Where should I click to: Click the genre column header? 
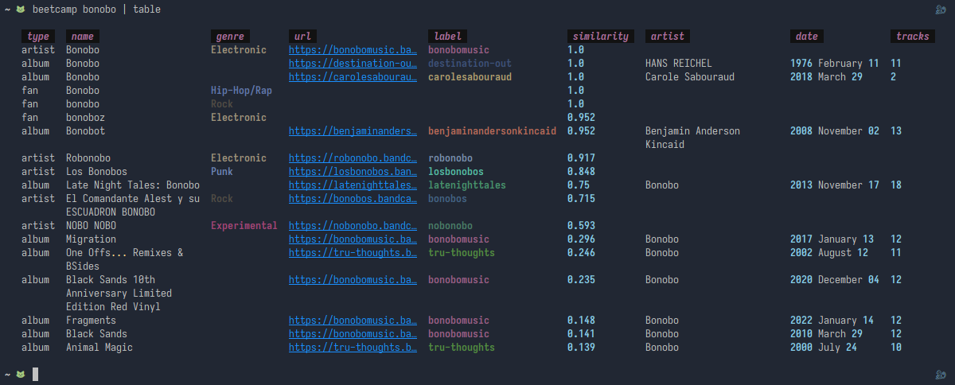[230, 37]
